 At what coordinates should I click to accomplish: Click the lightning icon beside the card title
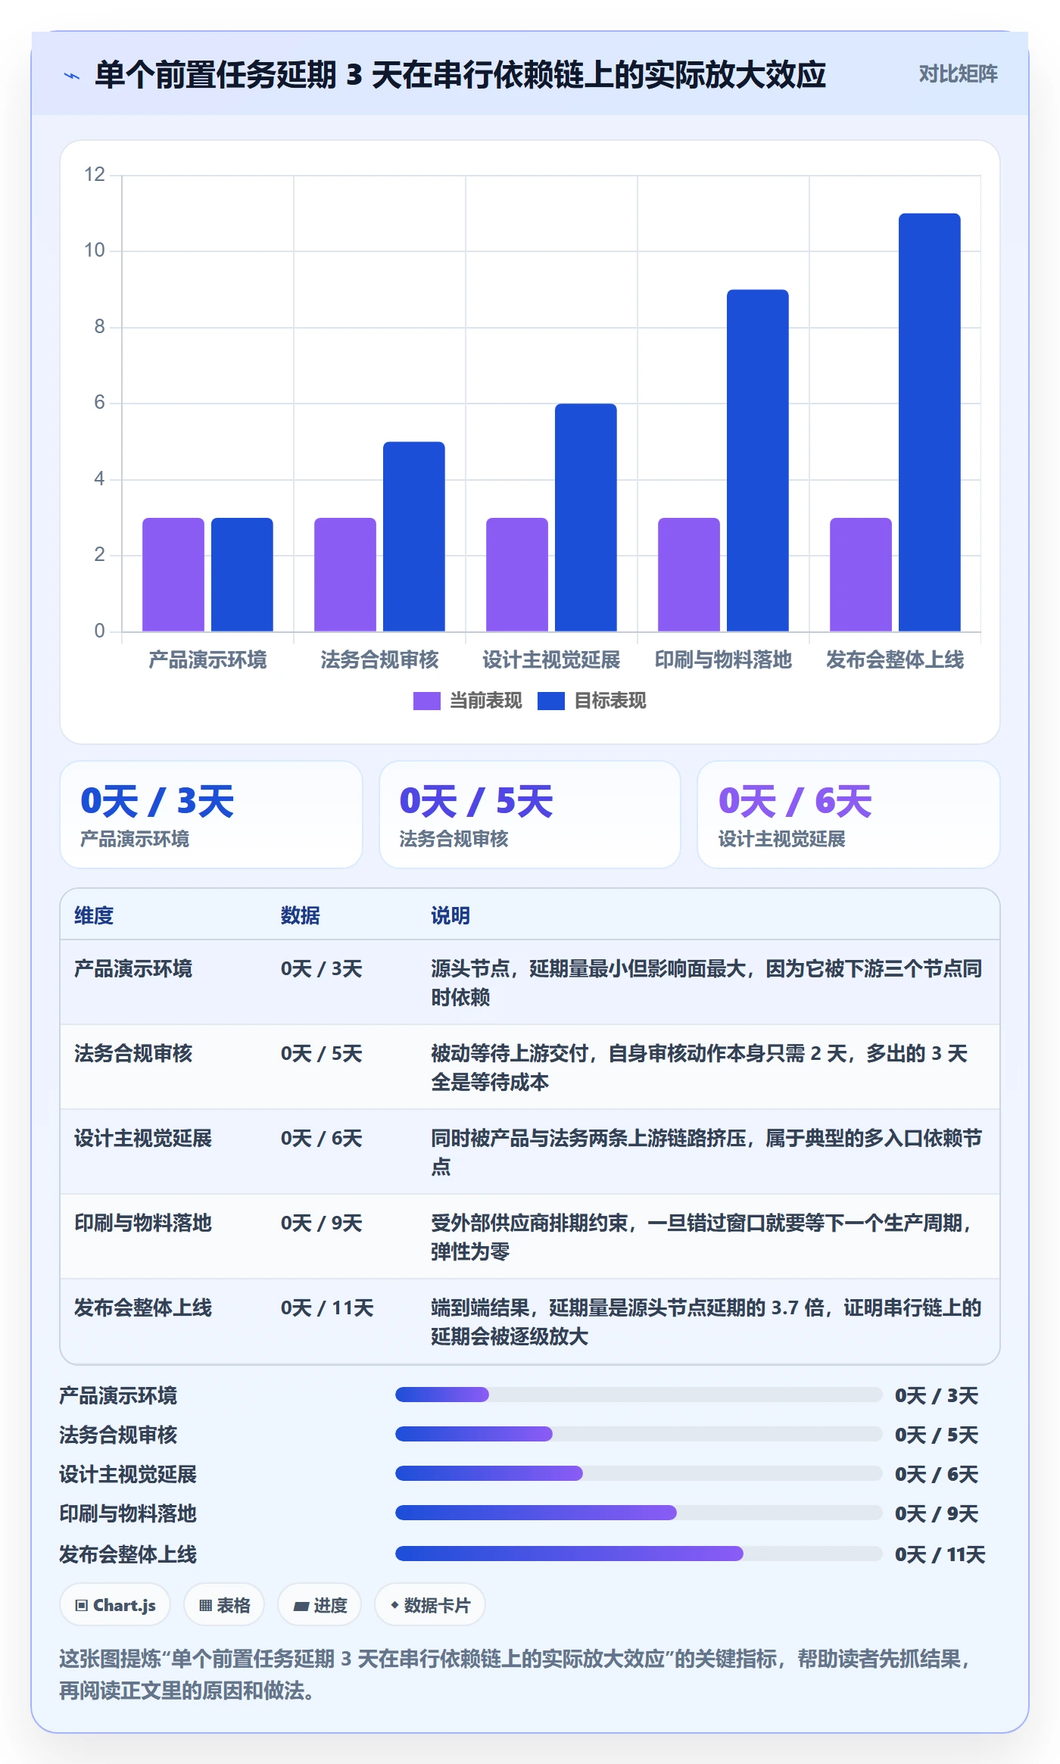72,76
